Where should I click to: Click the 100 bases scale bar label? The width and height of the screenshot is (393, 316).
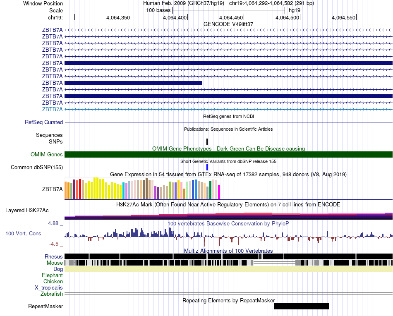click(158, 10)
